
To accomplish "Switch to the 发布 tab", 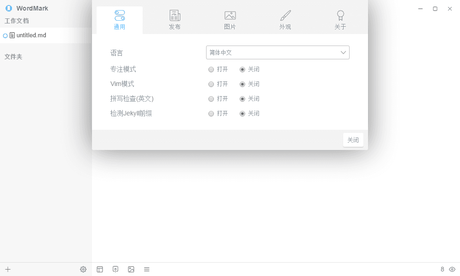I will 175,20.
